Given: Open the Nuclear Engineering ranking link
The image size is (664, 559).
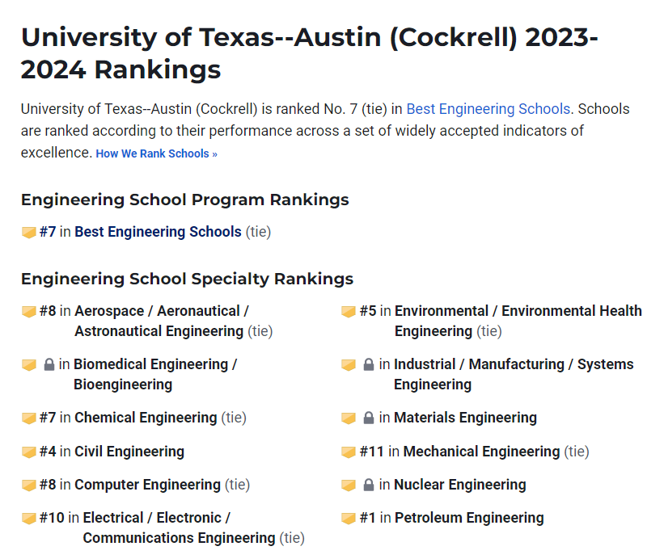Looking at the screenshot, I should click(459, 485).
